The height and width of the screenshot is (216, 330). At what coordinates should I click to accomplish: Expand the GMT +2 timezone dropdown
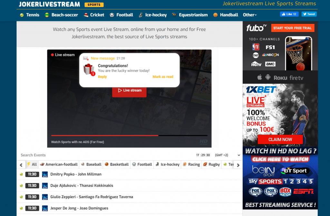(x=239, y=155)
